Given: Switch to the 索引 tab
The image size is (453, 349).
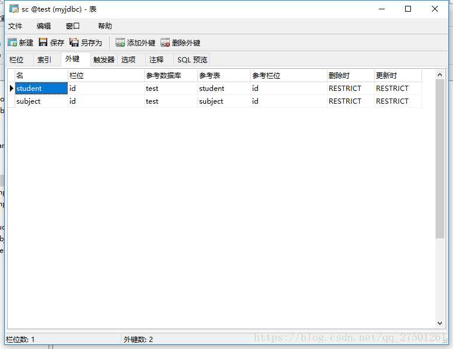Looking at the screenshot, I should click(x=47, y=59).
